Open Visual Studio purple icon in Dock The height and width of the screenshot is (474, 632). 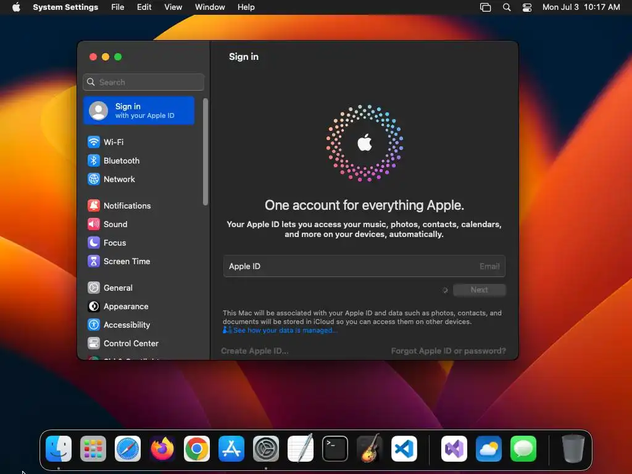(454, 449)
